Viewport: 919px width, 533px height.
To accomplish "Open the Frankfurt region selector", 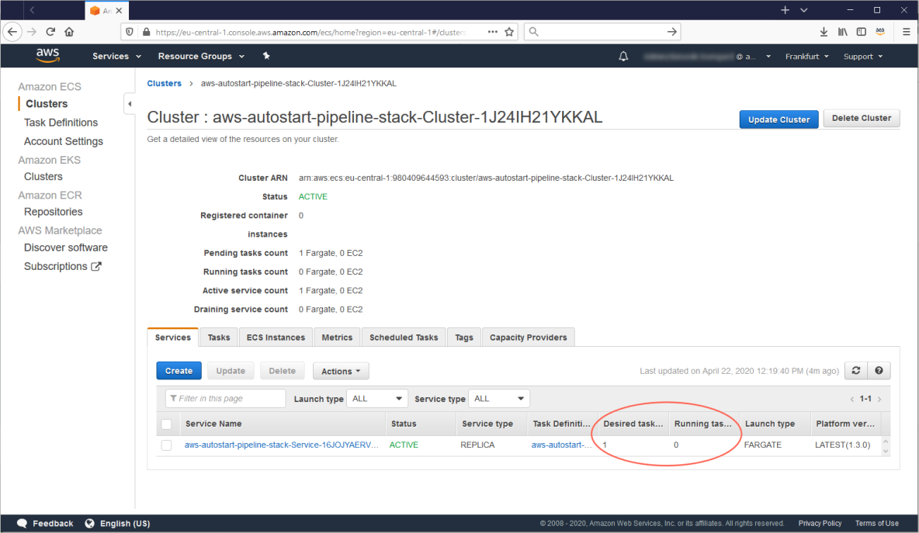I will (x=807, y=56).
